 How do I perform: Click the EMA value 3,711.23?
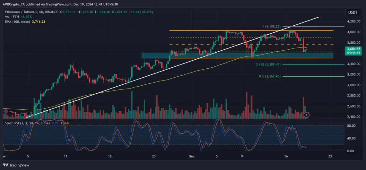pos(39,21)
